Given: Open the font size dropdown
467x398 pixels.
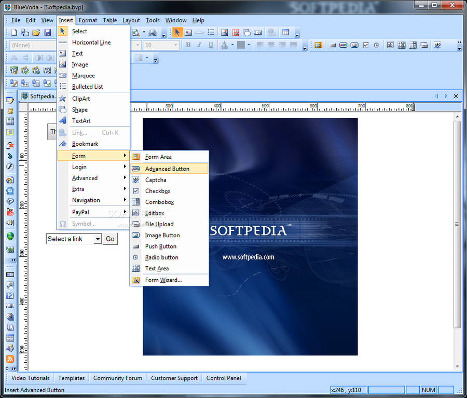Looking at the screenshot, I should coord(175,45).
